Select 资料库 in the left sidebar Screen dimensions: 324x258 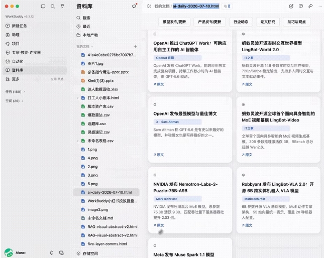click(x=35, y=70)
